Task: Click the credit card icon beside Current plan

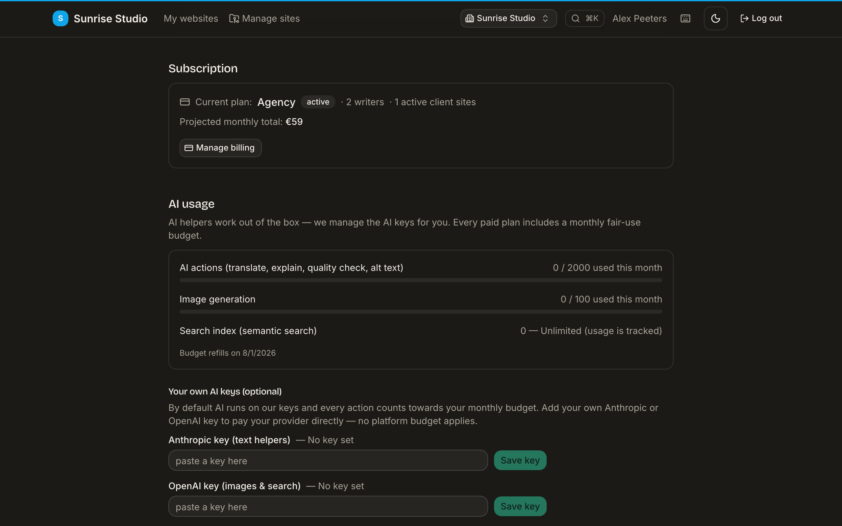Action: (x=185, y=102)
